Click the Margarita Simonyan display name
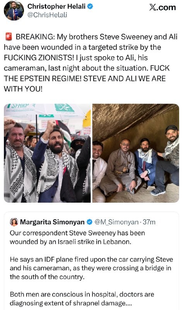This screenshot has width=183, height=310. coord(52,222)
